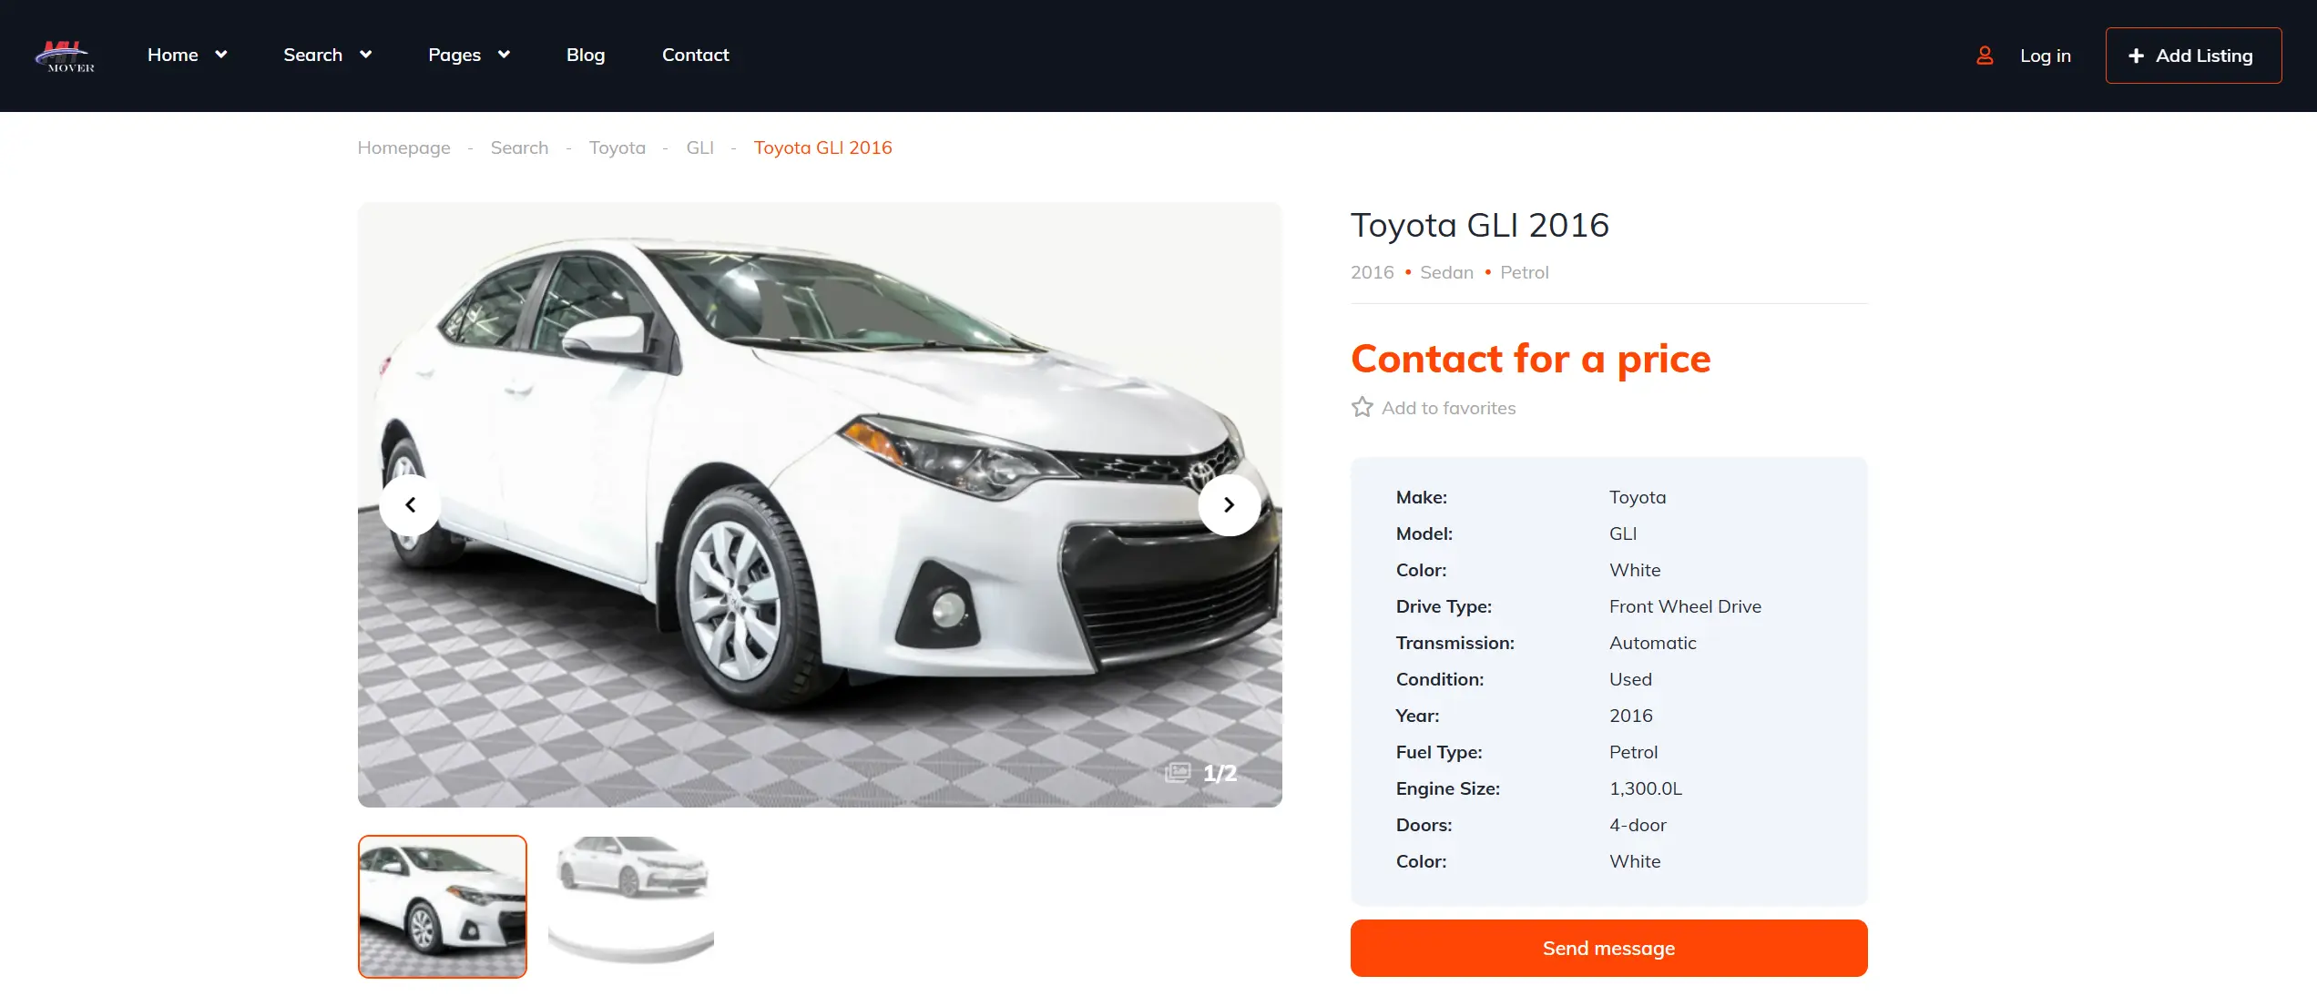Go to the Contact page
Image resolution: width=2317 pixels, height=1006 pixels.
(695, 55)
